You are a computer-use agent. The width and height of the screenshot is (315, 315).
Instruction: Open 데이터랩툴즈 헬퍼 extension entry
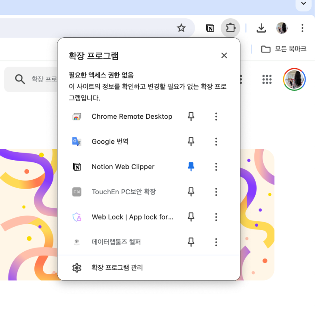(x=116, y=242)
